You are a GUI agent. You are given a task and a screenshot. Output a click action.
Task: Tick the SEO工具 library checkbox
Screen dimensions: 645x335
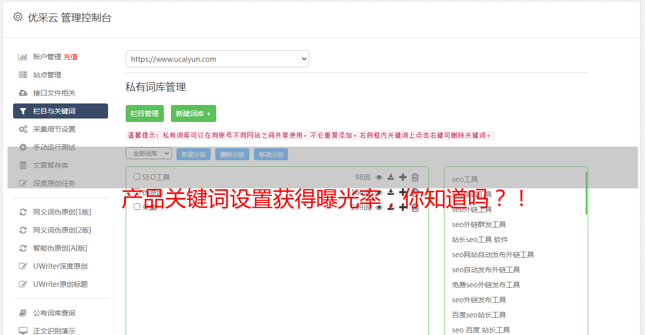click(137, 177)
